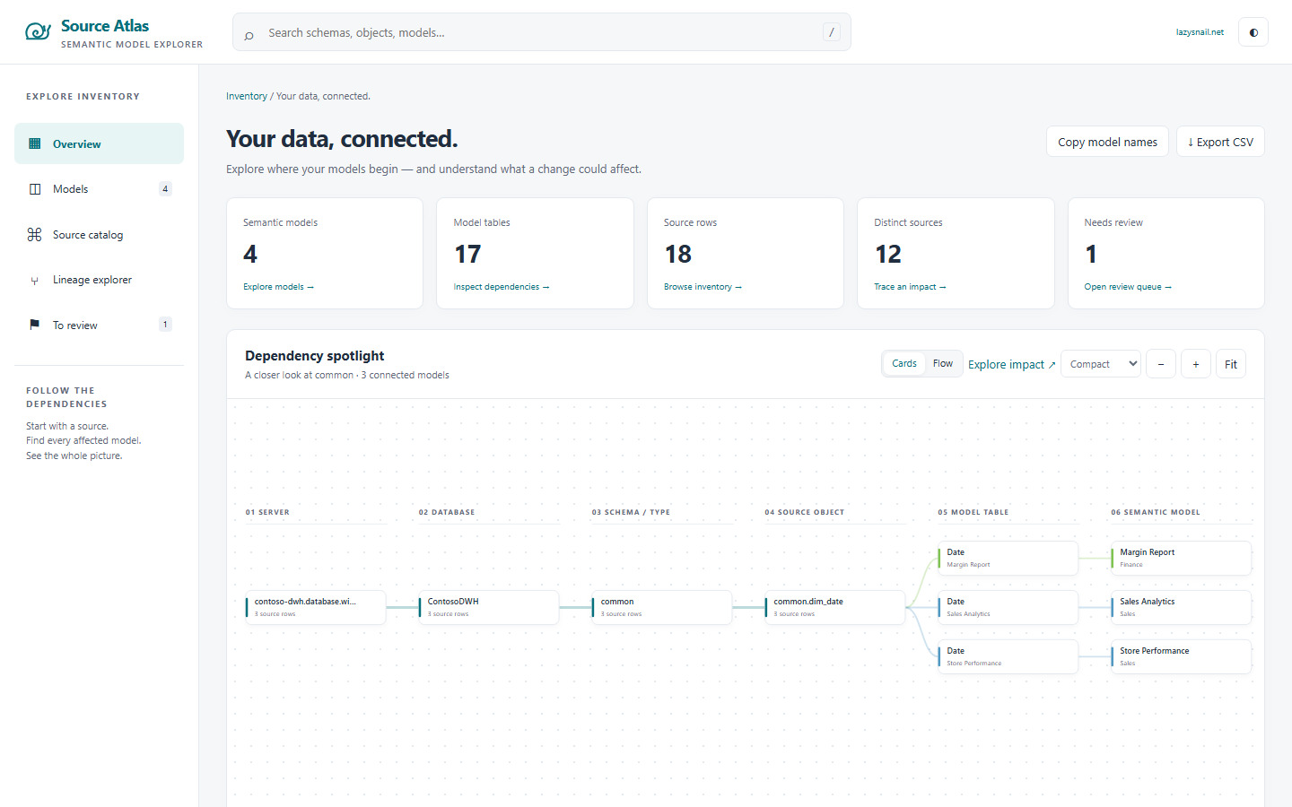
Task: Open Source catalog via its command icon
Action: click(35, 235)
